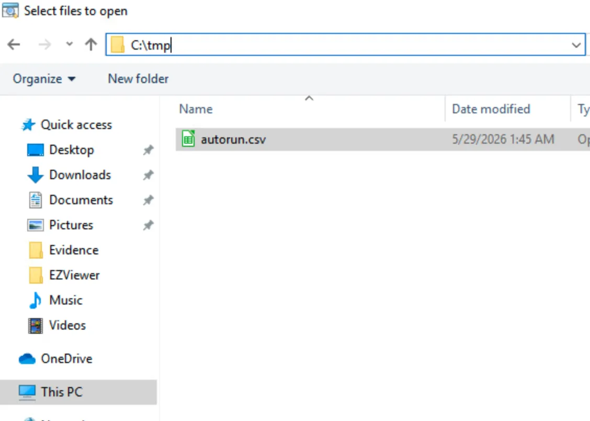Select OneDrive in the navigation pane
This screenshot has width=590, height=421.
pyautogui.click(x=66, y=359)
